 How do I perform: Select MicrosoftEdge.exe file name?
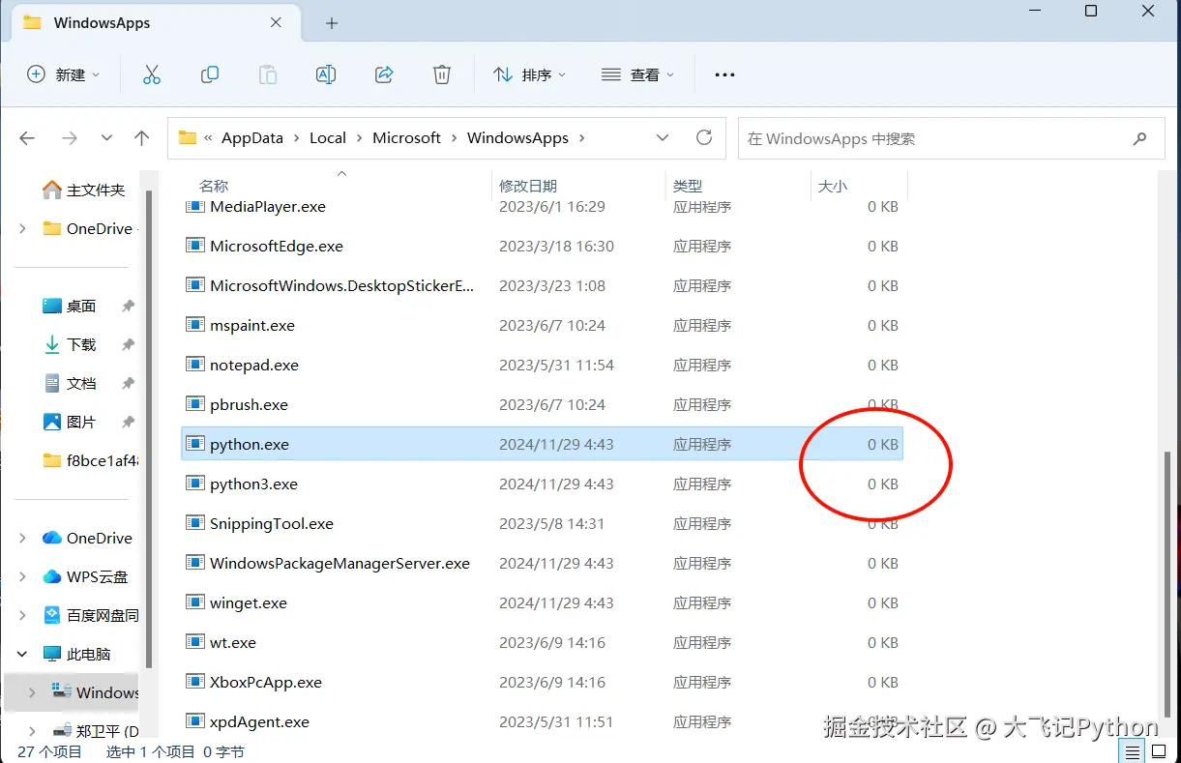277,246
